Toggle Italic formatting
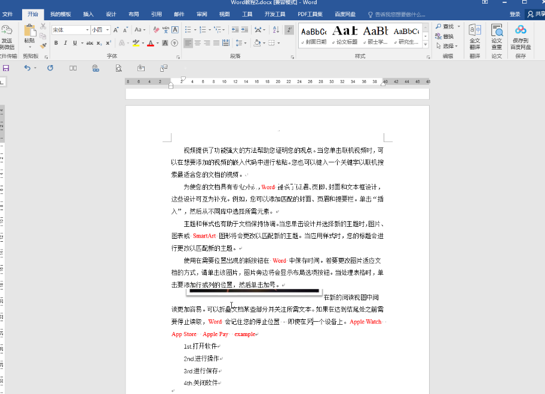Viewport: 545px width, 394px height. coord(65,43)
